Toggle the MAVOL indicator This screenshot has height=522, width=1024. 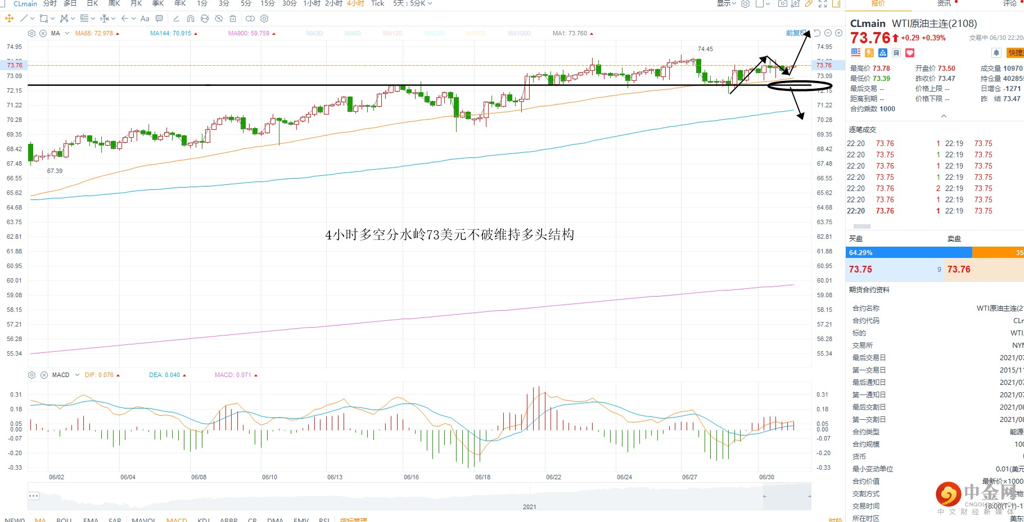(143, 520)
